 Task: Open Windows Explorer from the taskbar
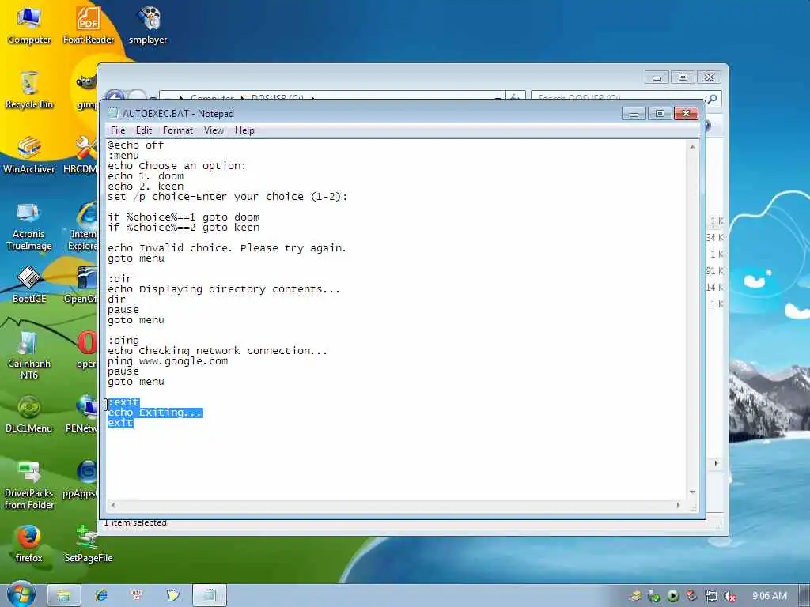pos(63,596)
